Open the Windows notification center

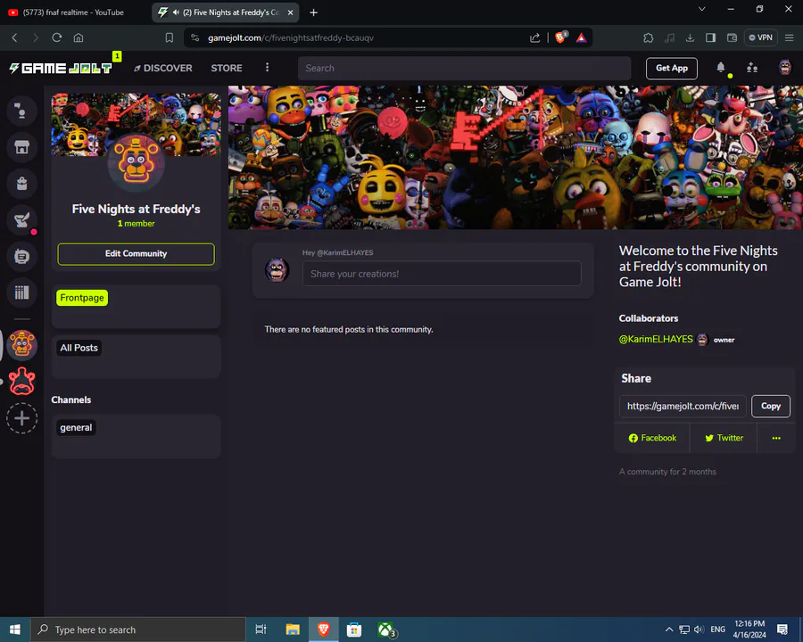point(782,630)
